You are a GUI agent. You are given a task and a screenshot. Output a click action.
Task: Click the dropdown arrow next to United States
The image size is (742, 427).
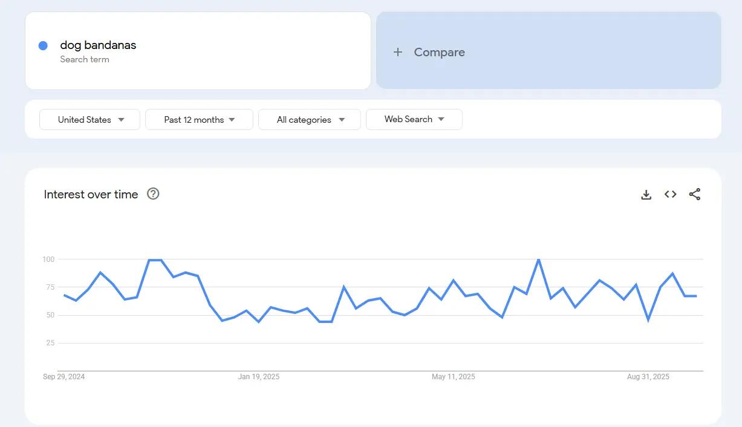121,120
